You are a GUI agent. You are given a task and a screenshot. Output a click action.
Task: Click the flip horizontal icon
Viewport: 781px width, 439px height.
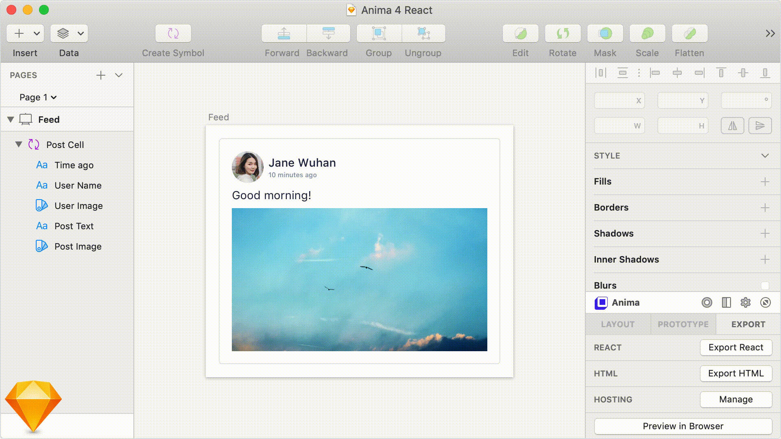pos(732,126)
